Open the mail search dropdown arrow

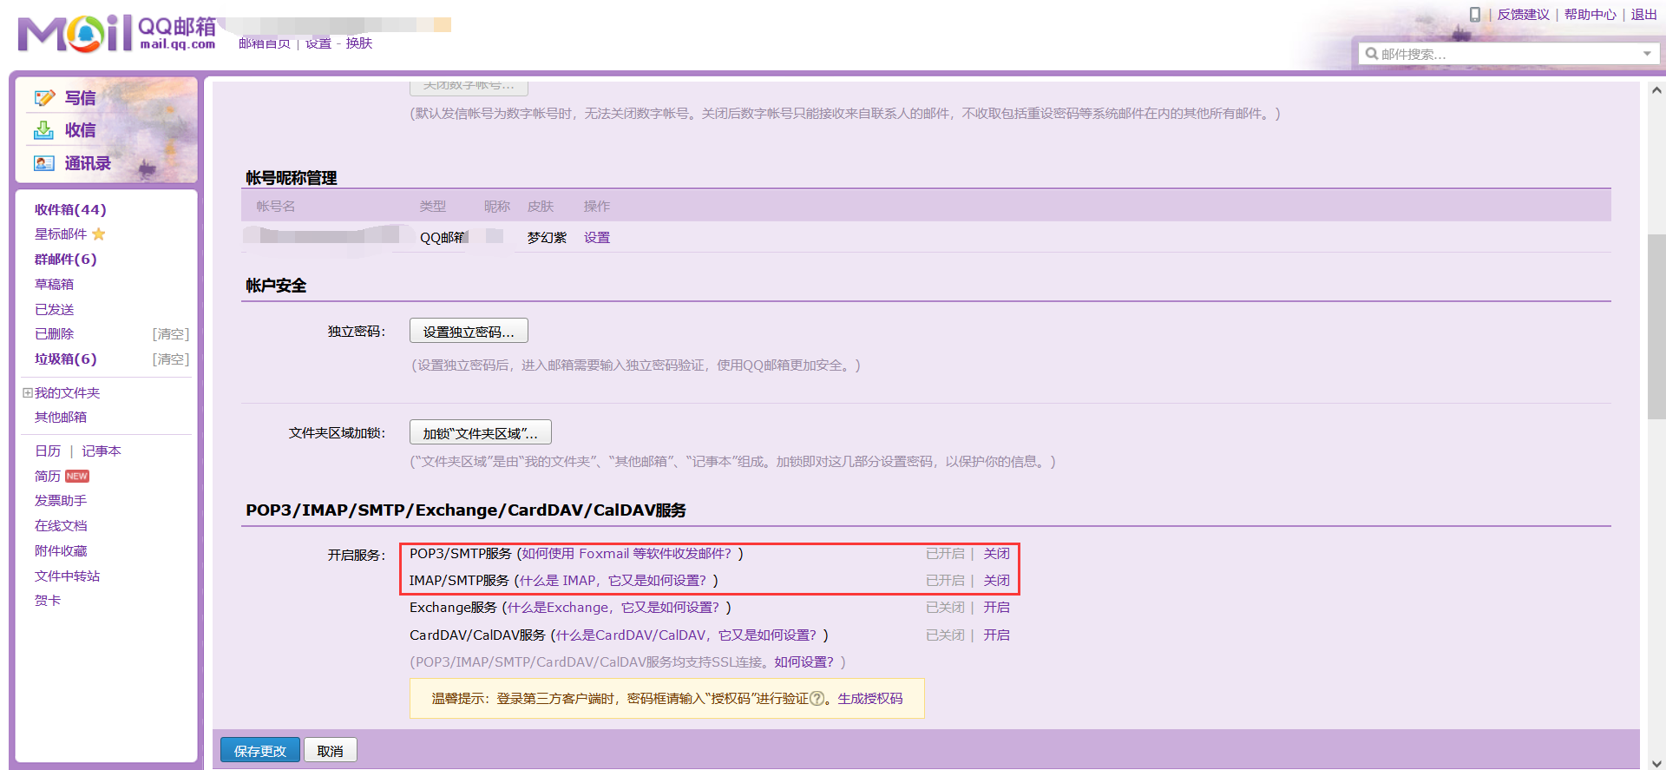click(x=1647, y=54)
